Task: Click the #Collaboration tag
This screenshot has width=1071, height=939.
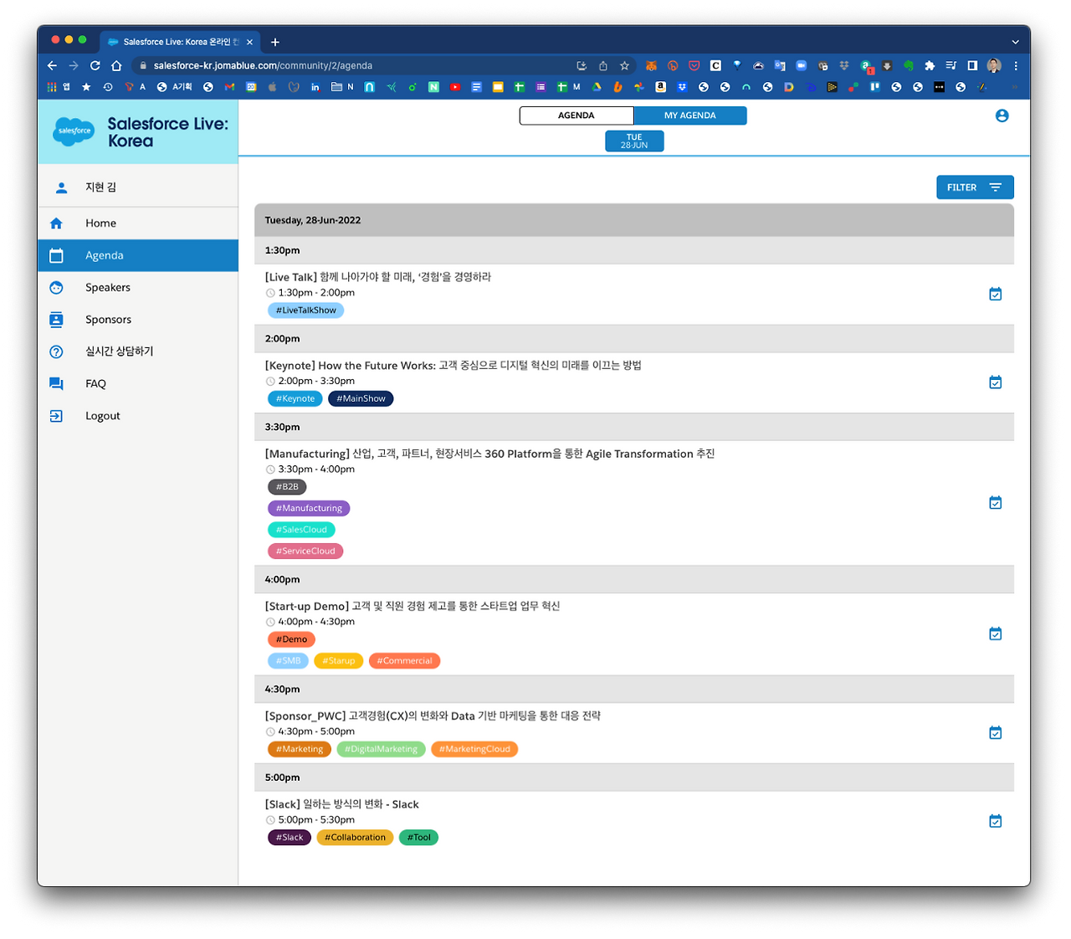Action: point(355,838)
